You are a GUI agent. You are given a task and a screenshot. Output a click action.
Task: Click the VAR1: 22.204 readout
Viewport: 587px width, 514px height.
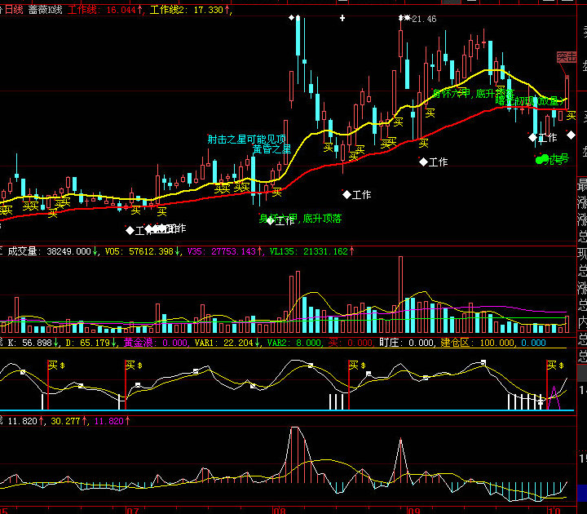pyautogui.click(x=227, y=343)
